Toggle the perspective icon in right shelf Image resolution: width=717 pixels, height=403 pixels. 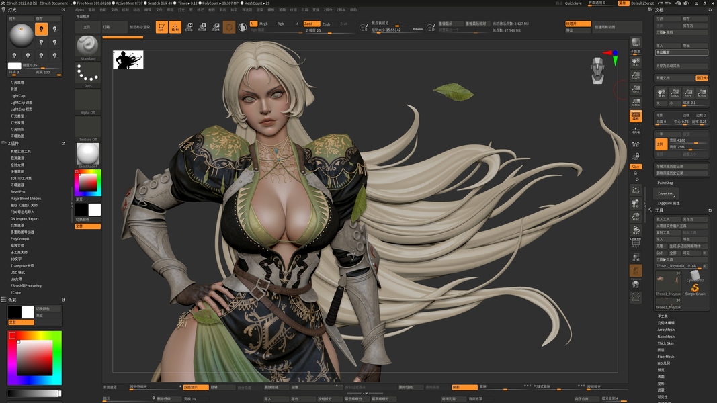[636, 116]
